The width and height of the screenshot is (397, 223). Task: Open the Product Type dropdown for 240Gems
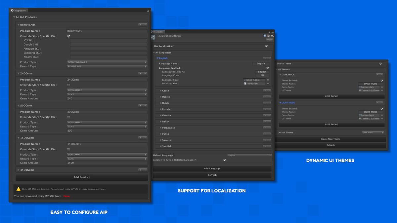[107, 90]
